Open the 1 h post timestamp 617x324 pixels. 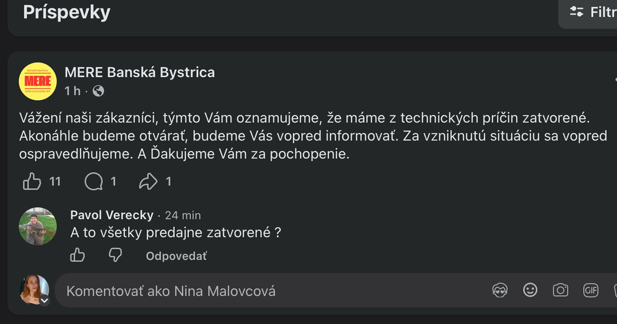[73, 91]
